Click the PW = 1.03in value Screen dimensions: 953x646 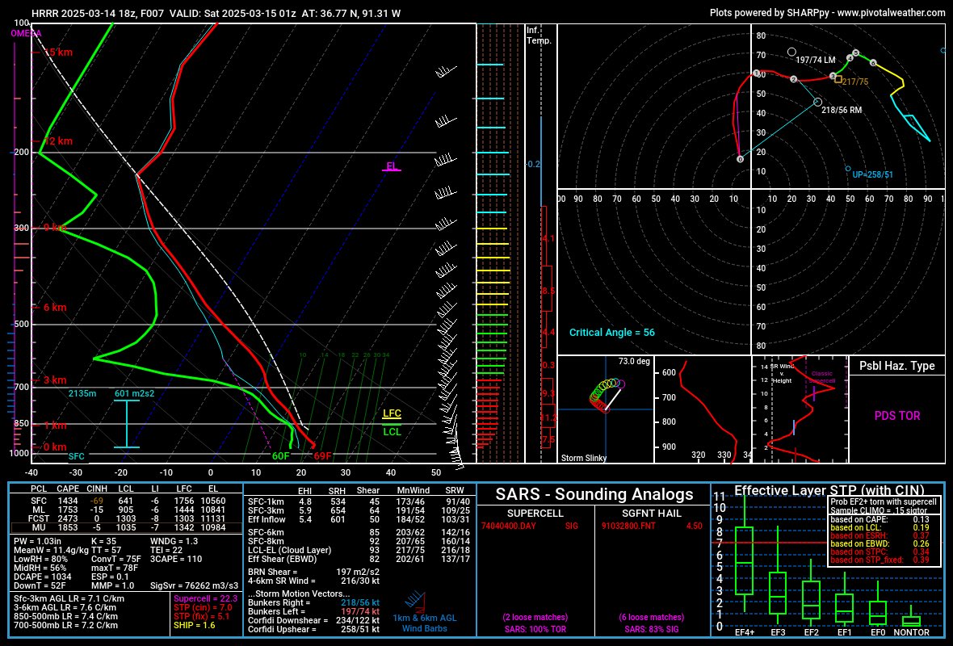click(x=38, y=542)
